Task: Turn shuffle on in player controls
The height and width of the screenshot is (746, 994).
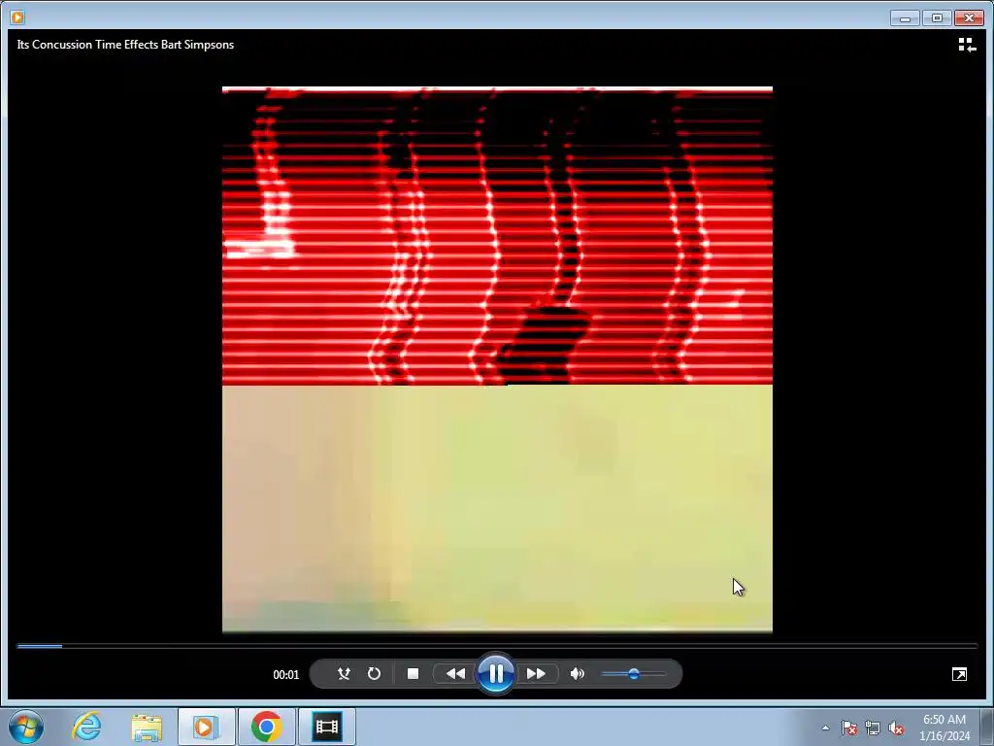Action: tap(344, 674)
